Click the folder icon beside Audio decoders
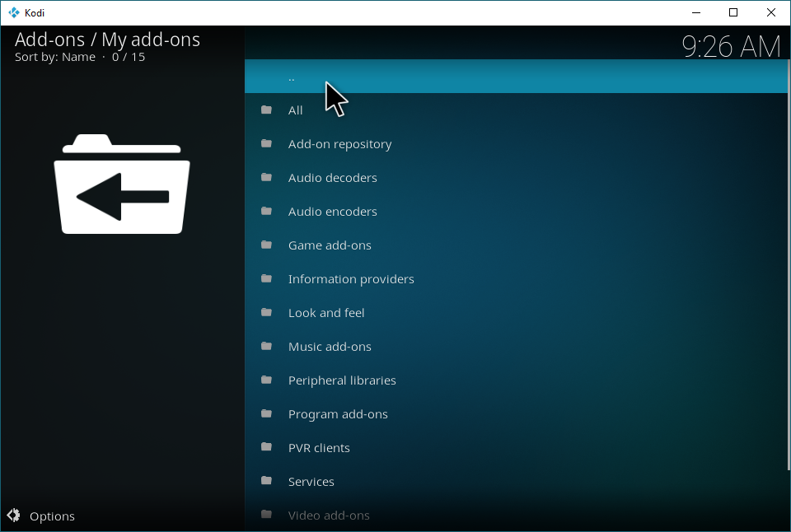791x532 pixels. (x=266, y=178)
